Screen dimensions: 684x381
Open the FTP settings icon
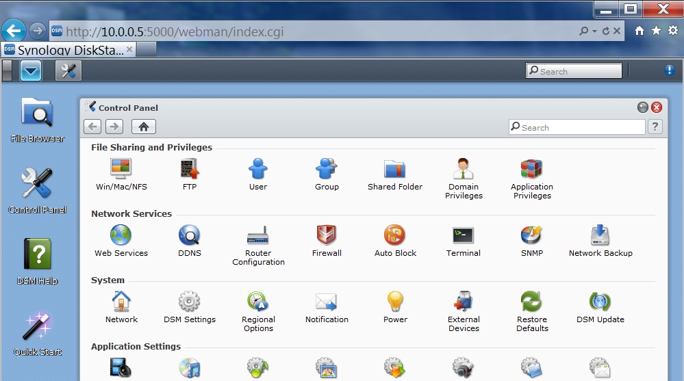click(x=190, y=174)
